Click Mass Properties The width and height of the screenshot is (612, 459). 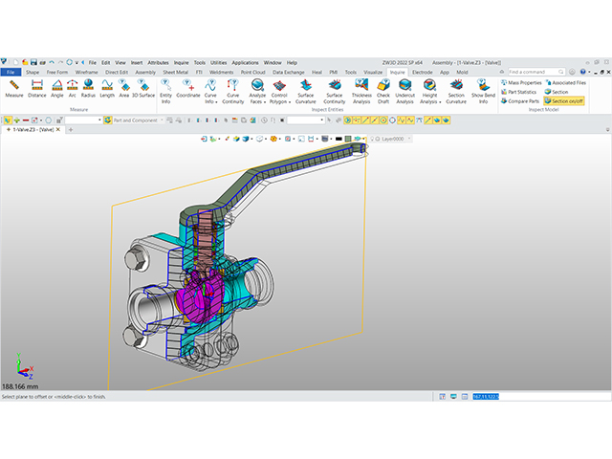point(521,83)
